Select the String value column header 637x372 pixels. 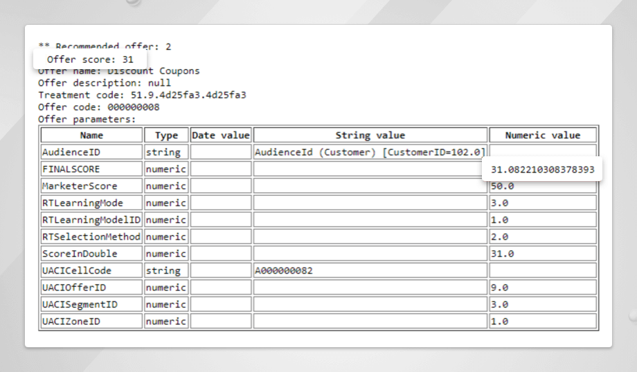(370, 135)
